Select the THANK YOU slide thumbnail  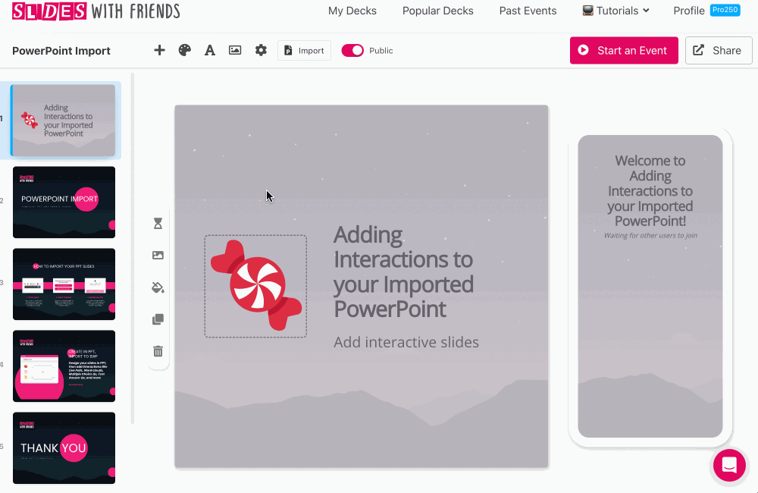(x=64, y=447)
